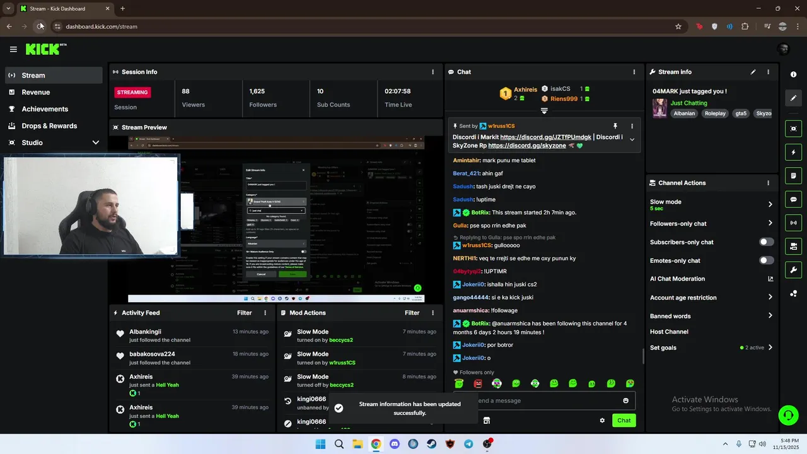Screen dimensions: 807x454
Task: Open chat settings gear icon
Action: click(x=602, y=421)
